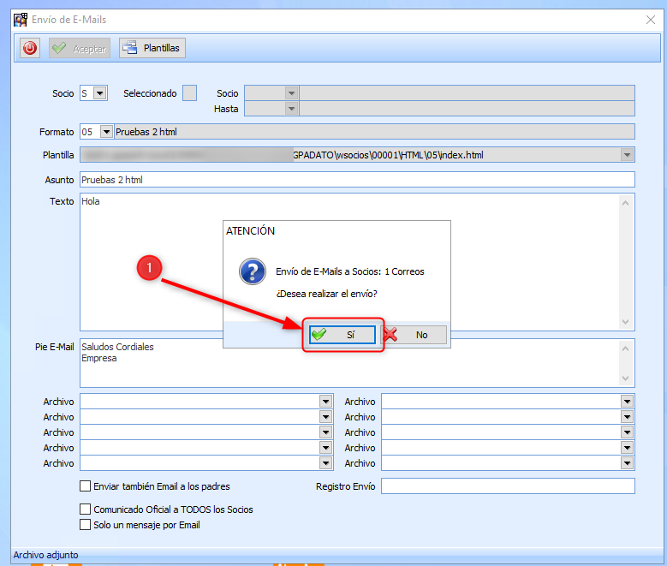Close the Envío de E-Mails window

649,19
